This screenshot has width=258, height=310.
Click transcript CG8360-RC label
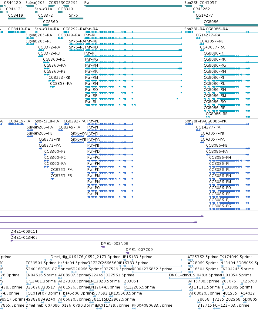coord(54,59)
